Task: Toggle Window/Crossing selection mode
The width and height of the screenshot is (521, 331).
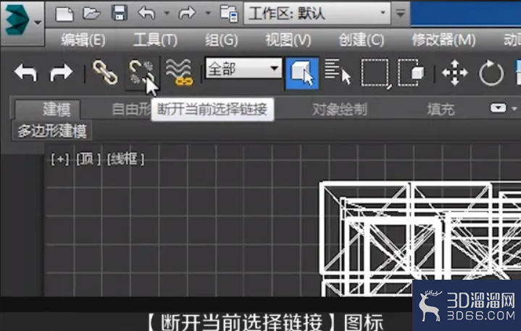Action: click(x=412, y=72)
